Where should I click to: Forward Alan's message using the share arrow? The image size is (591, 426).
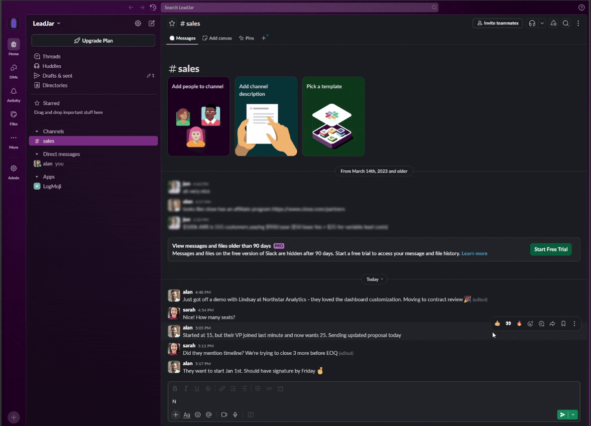click(x=552, y=323)
